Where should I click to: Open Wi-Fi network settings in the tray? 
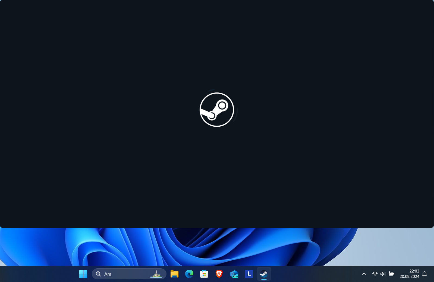point(375,274)
